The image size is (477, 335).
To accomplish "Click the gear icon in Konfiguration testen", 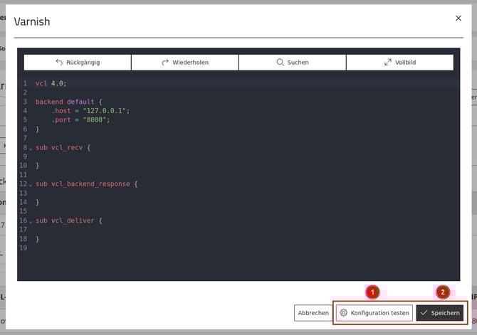I will point(344,313).
